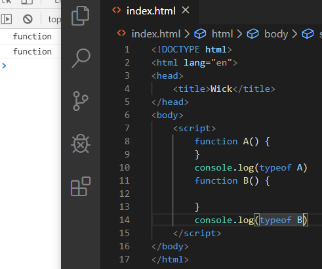Open the Source Control branch icon
This screenshot has height=269, width=322.
(81, 101)
